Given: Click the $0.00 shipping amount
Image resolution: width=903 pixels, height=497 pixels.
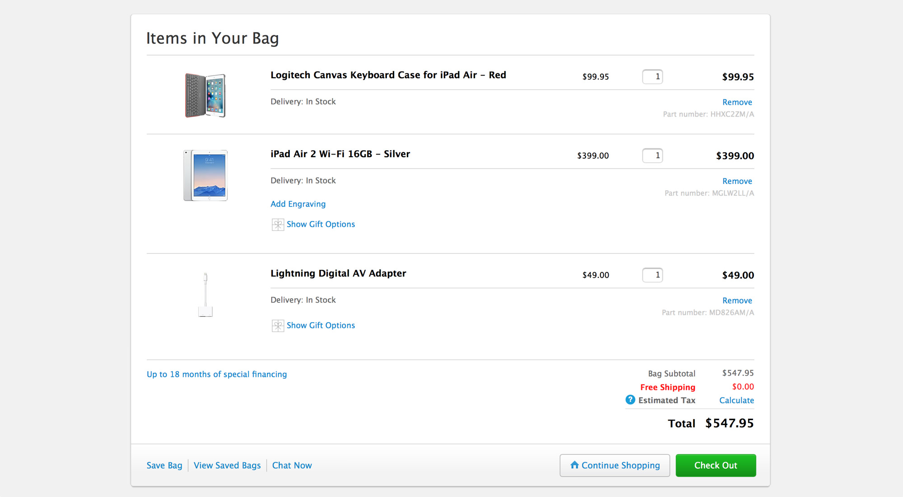Looking at the screenshot, I should click(743, 387).
